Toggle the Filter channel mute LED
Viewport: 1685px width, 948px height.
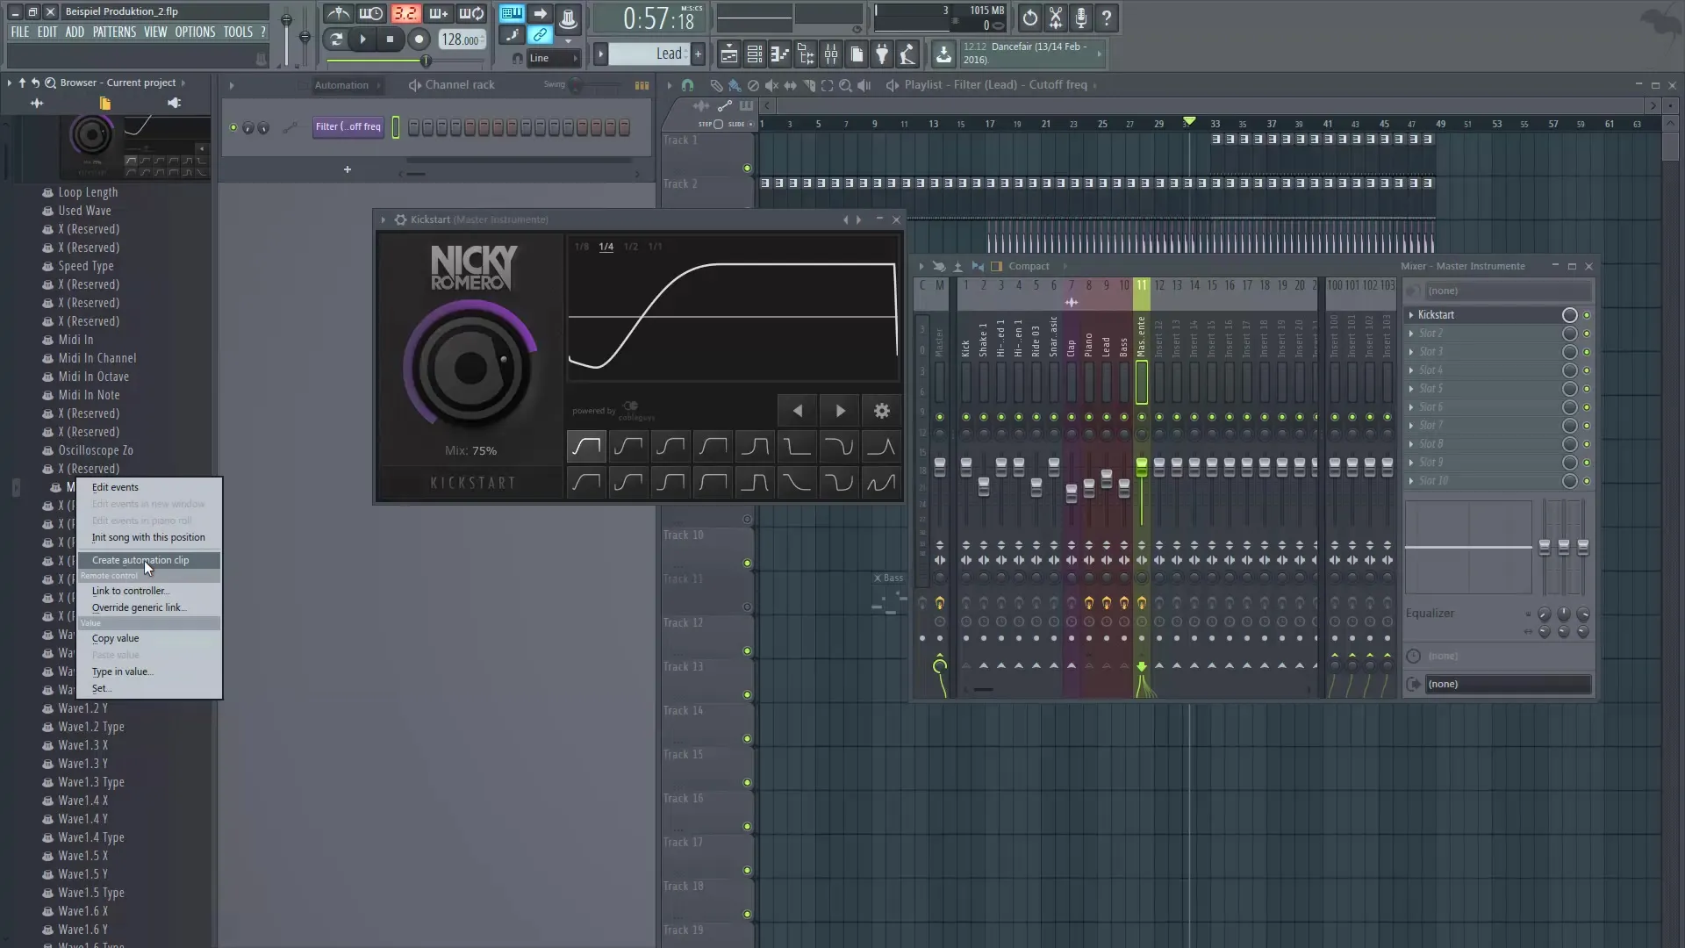tap(233, 127)
